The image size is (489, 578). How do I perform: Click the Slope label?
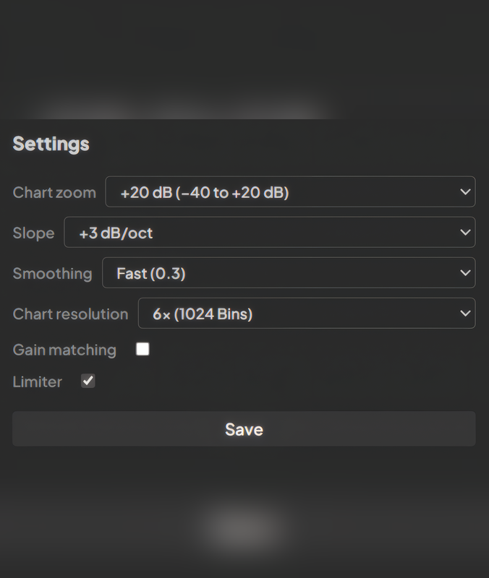(x=33, y=233)
